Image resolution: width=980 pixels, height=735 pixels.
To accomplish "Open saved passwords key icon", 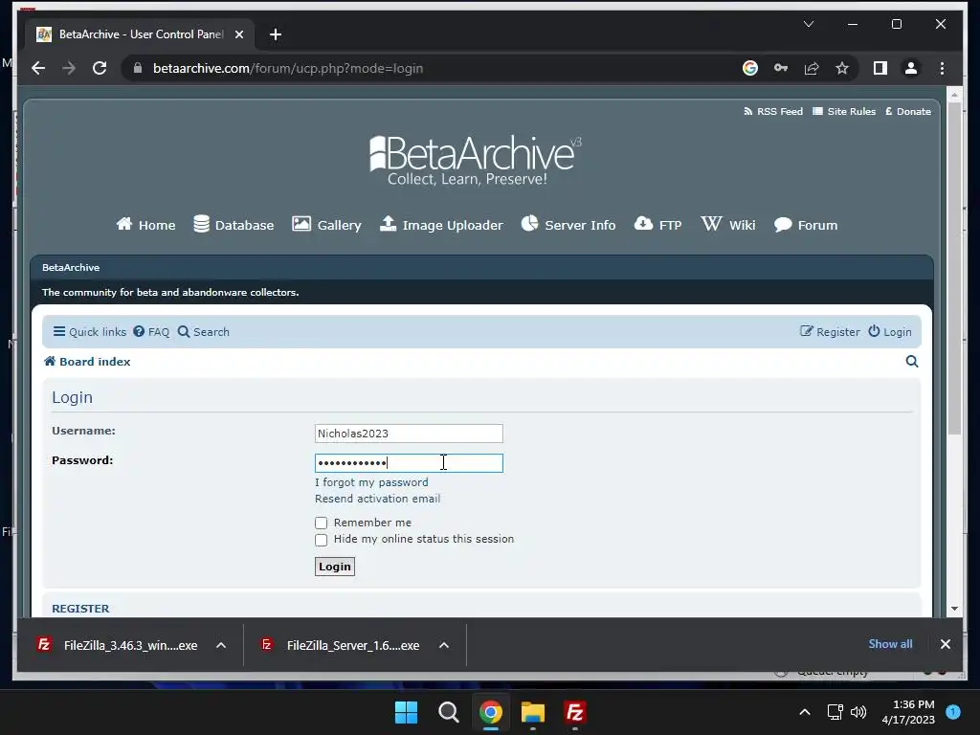I will coord(781,68).
